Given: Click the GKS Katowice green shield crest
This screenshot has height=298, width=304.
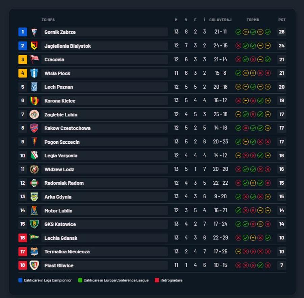Looking at the screenshot, I should click(34, 224).
